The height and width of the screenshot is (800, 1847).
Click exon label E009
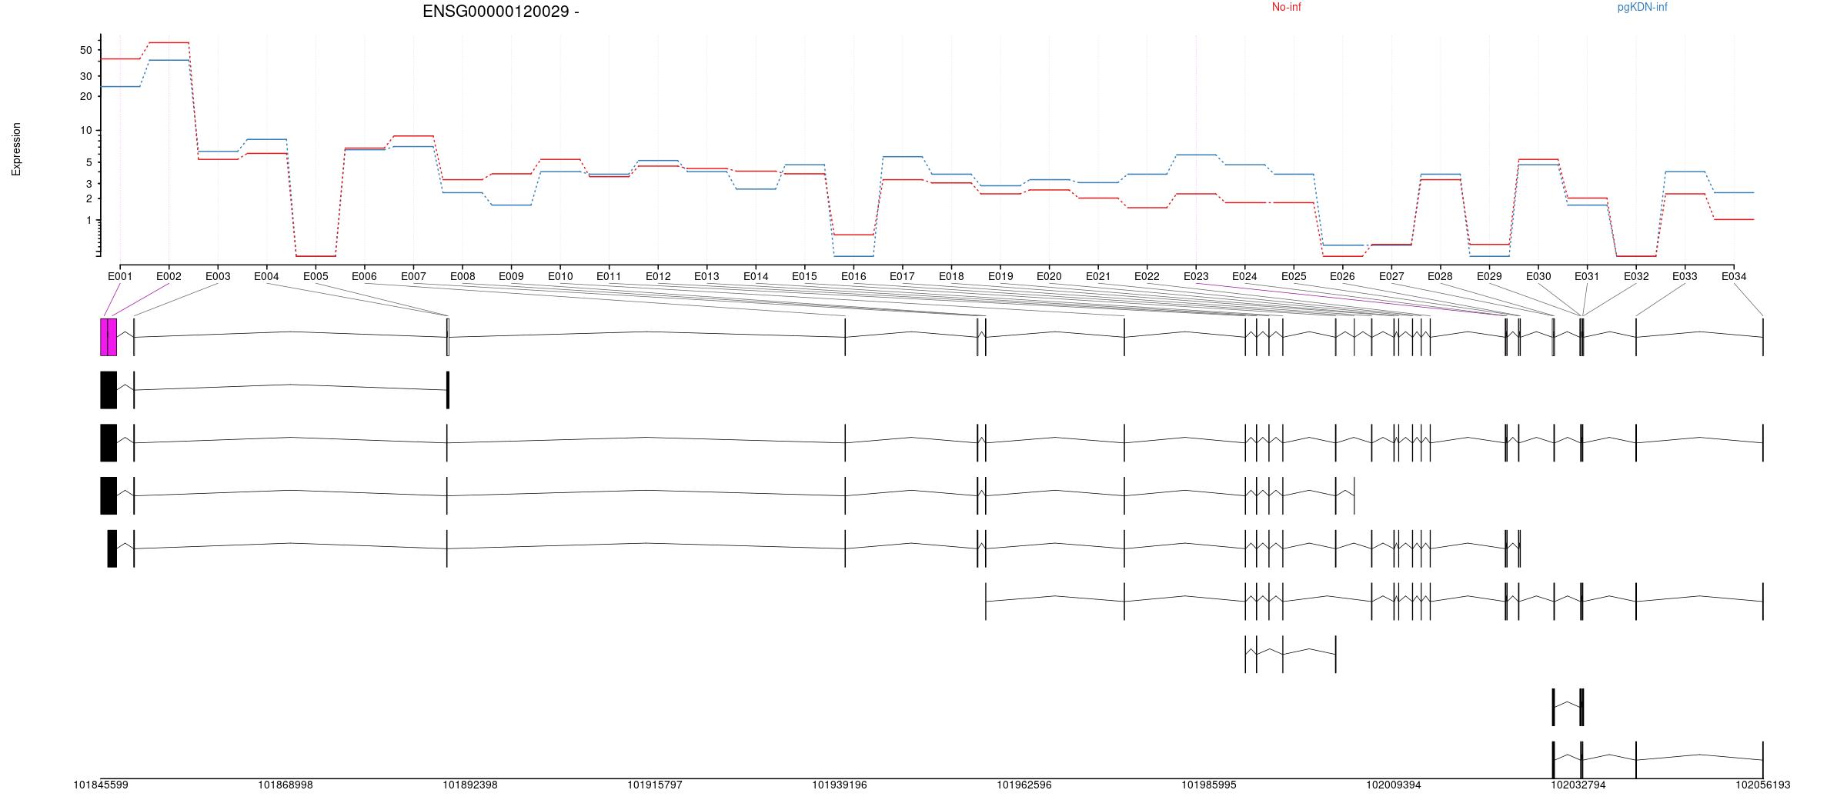coord(511,276)
